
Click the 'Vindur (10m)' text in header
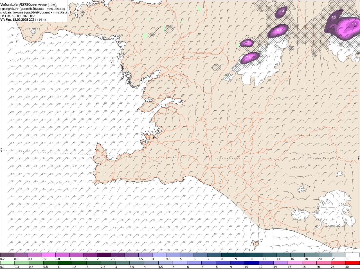(x=48, y=5)
